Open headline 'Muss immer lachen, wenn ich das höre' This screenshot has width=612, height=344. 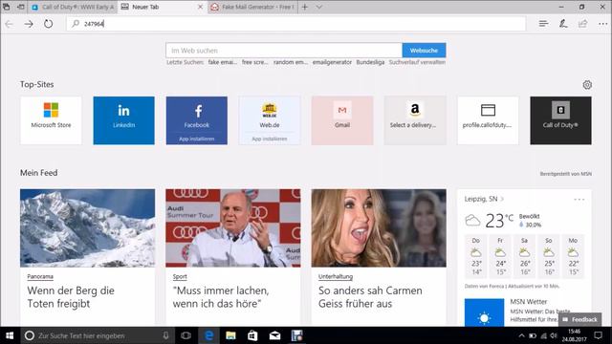coord(221,297)
